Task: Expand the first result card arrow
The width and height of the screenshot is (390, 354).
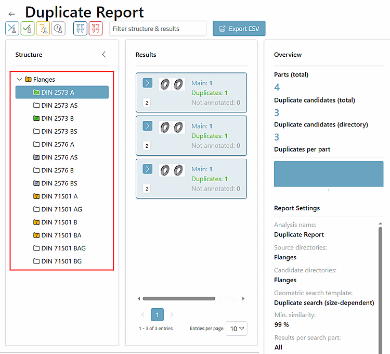Action: click(x=148, y=83)
